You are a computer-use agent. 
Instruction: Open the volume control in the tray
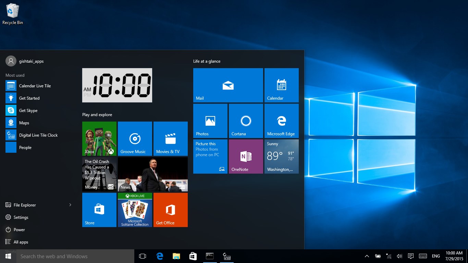pyautogui.click(x=399, y=256)
